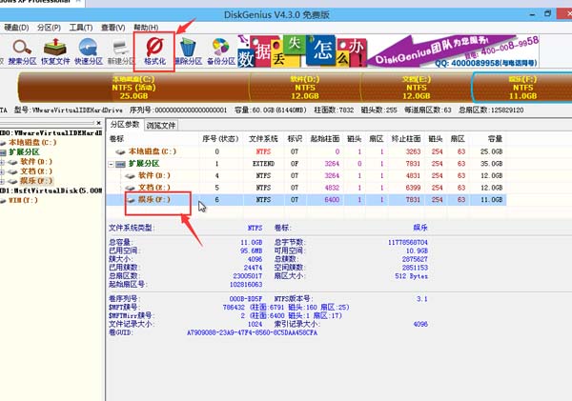Open the 查看(V) menu
Viewport: 572px width, 401px height.
tap(113, 28)
